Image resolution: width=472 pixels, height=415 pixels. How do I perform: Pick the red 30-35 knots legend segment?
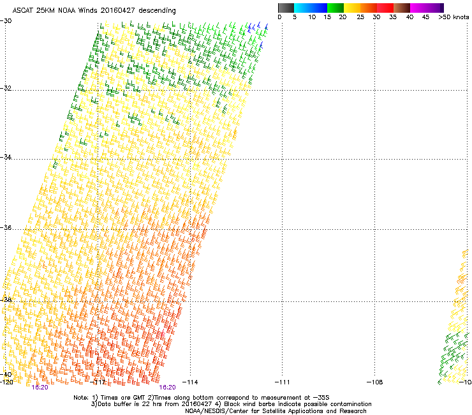coord(385,8)
